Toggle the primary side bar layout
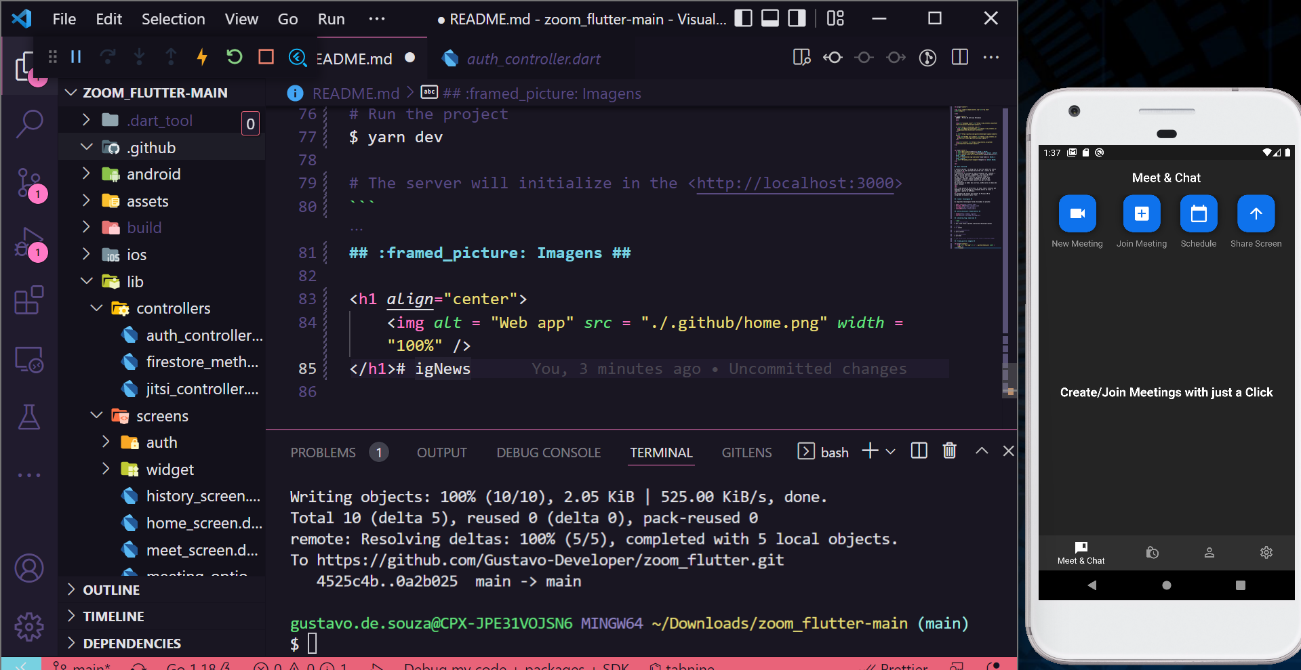This screenshot has height=670, width=1301. point(744,18)
